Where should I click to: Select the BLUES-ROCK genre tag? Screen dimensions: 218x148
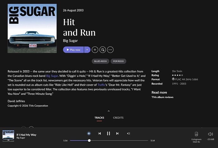click(100, 61)
